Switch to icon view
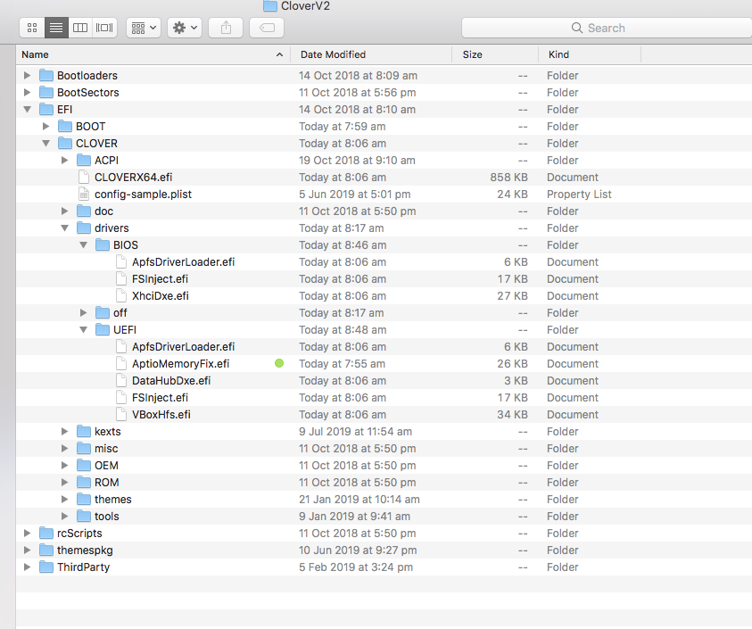Image resolution: width=752 pixels, height=629 pixels. coord(32,28)
